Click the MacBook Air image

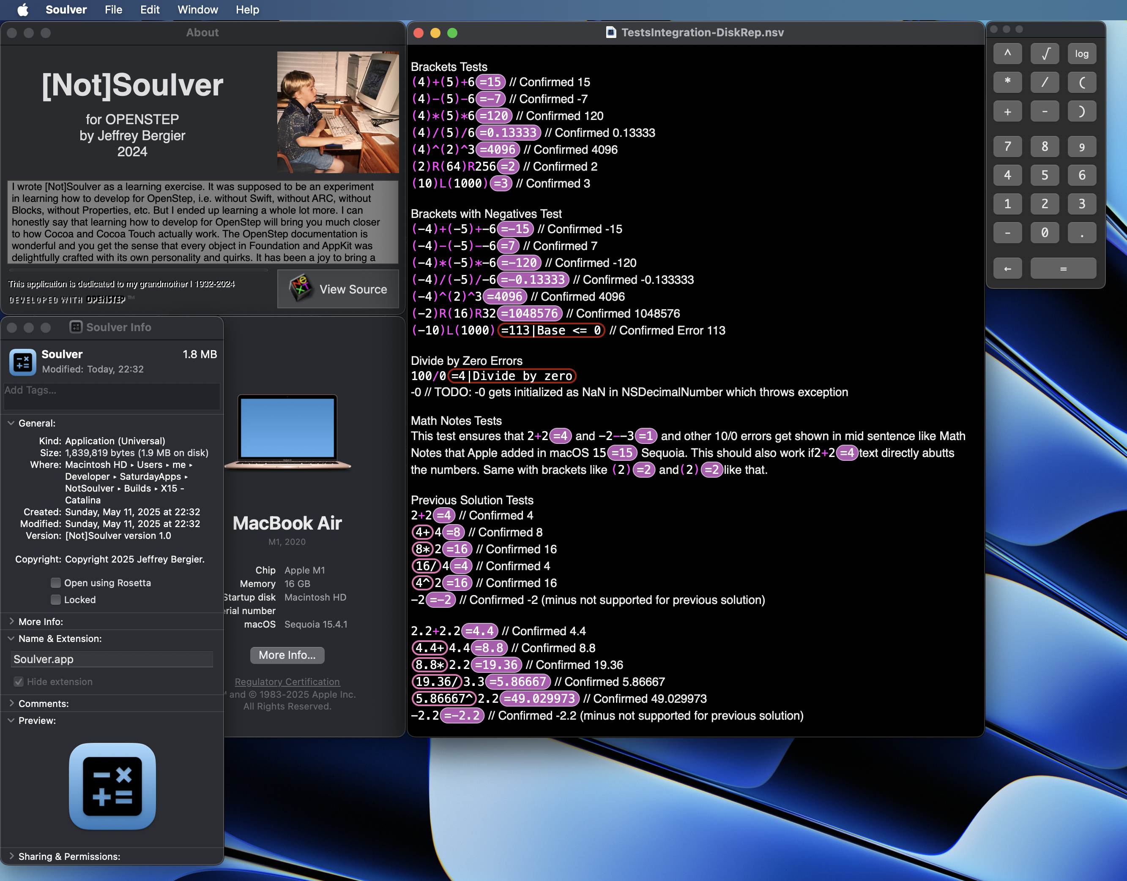[x=287, y=432]
